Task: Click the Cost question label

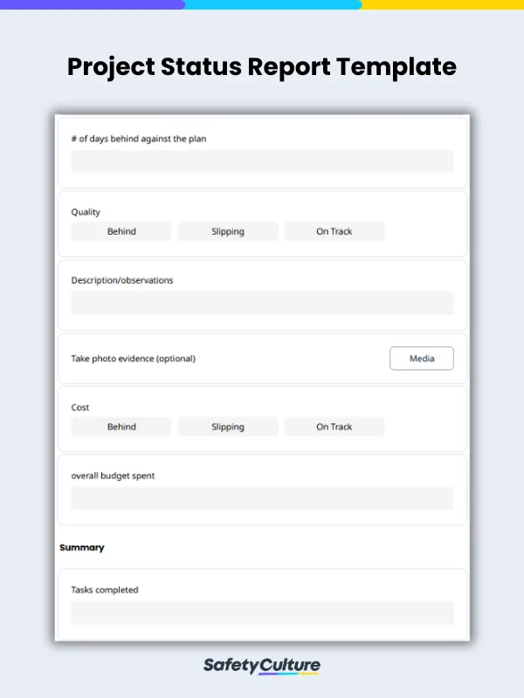Action: [79, 407]
